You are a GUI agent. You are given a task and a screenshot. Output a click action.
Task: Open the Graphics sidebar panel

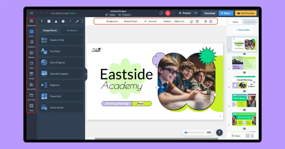(x=31, y=43)
